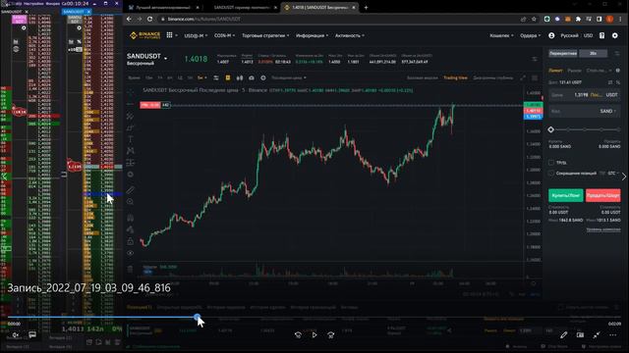Reload the browser page
This screenshot has height=353, width=629.
149,19
